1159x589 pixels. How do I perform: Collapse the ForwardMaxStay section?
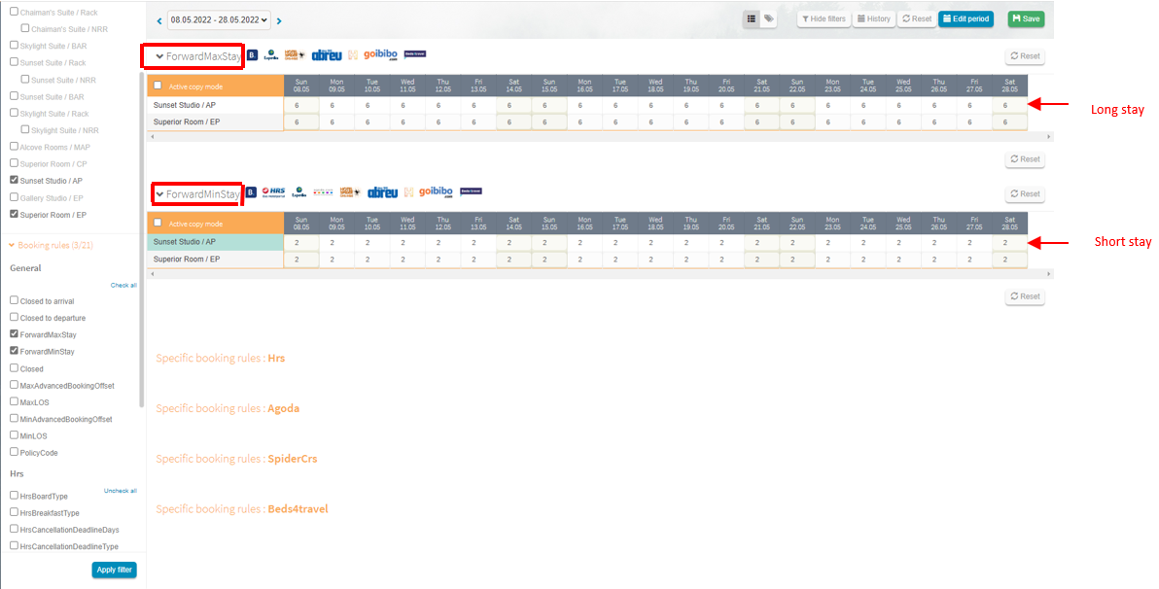tap(160, 56)
